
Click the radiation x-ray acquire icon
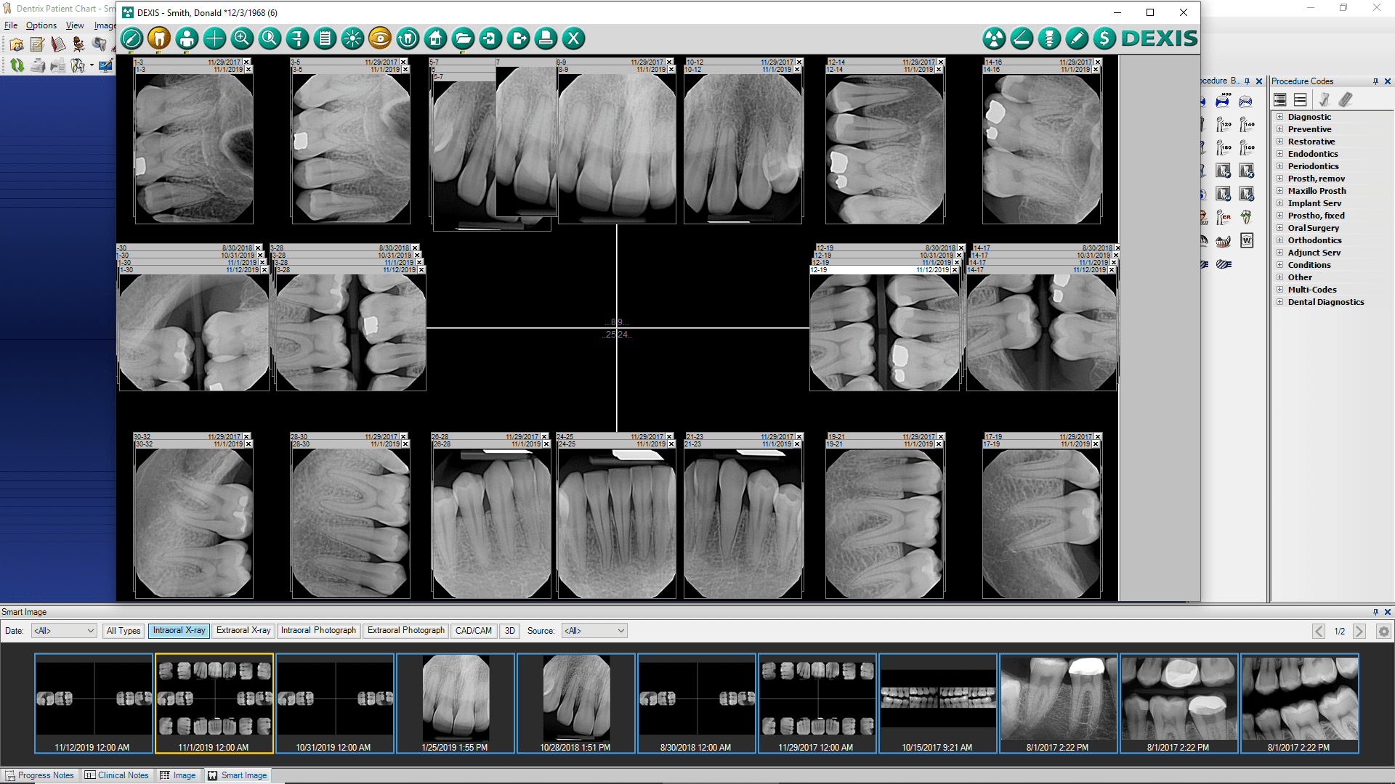point(994,38)
